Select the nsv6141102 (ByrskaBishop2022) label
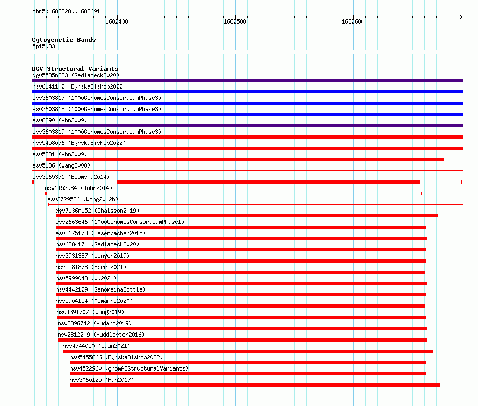Screen dimensions: 478x406 [79, 86]
